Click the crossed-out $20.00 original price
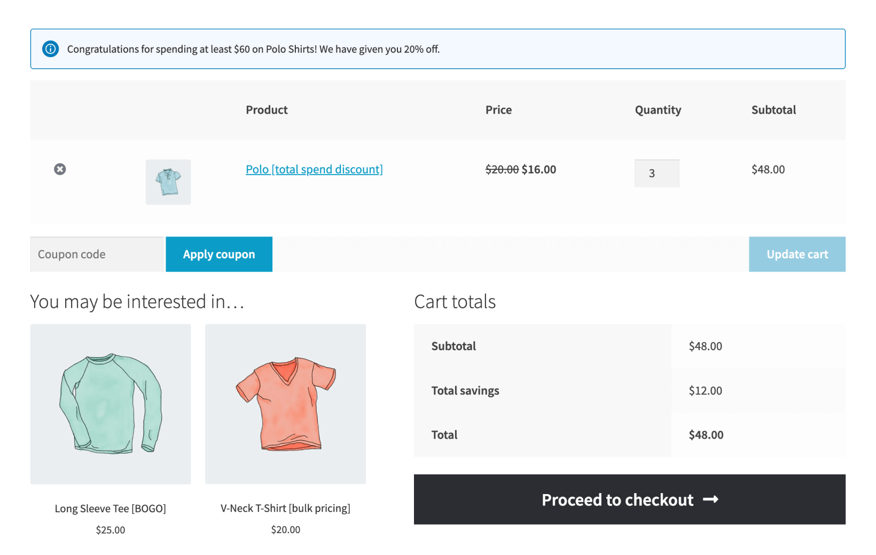876x555 pixels. pos(502,169)
